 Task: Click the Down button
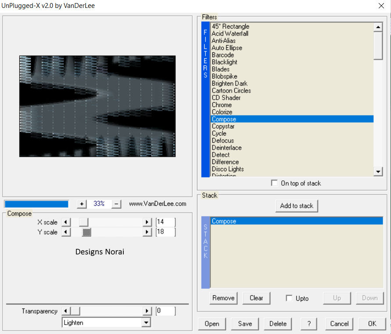370,298
